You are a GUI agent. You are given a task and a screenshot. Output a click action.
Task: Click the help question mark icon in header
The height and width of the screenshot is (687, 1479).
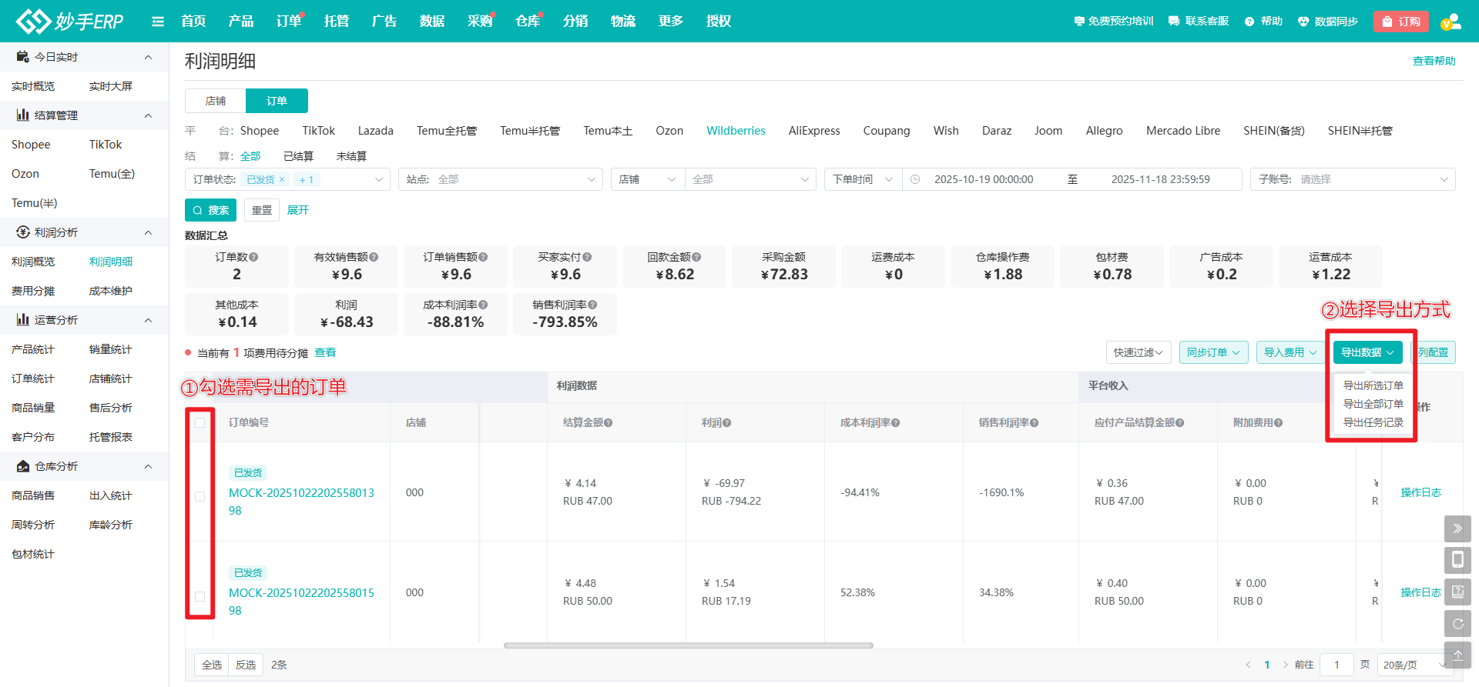(1249, 22)
